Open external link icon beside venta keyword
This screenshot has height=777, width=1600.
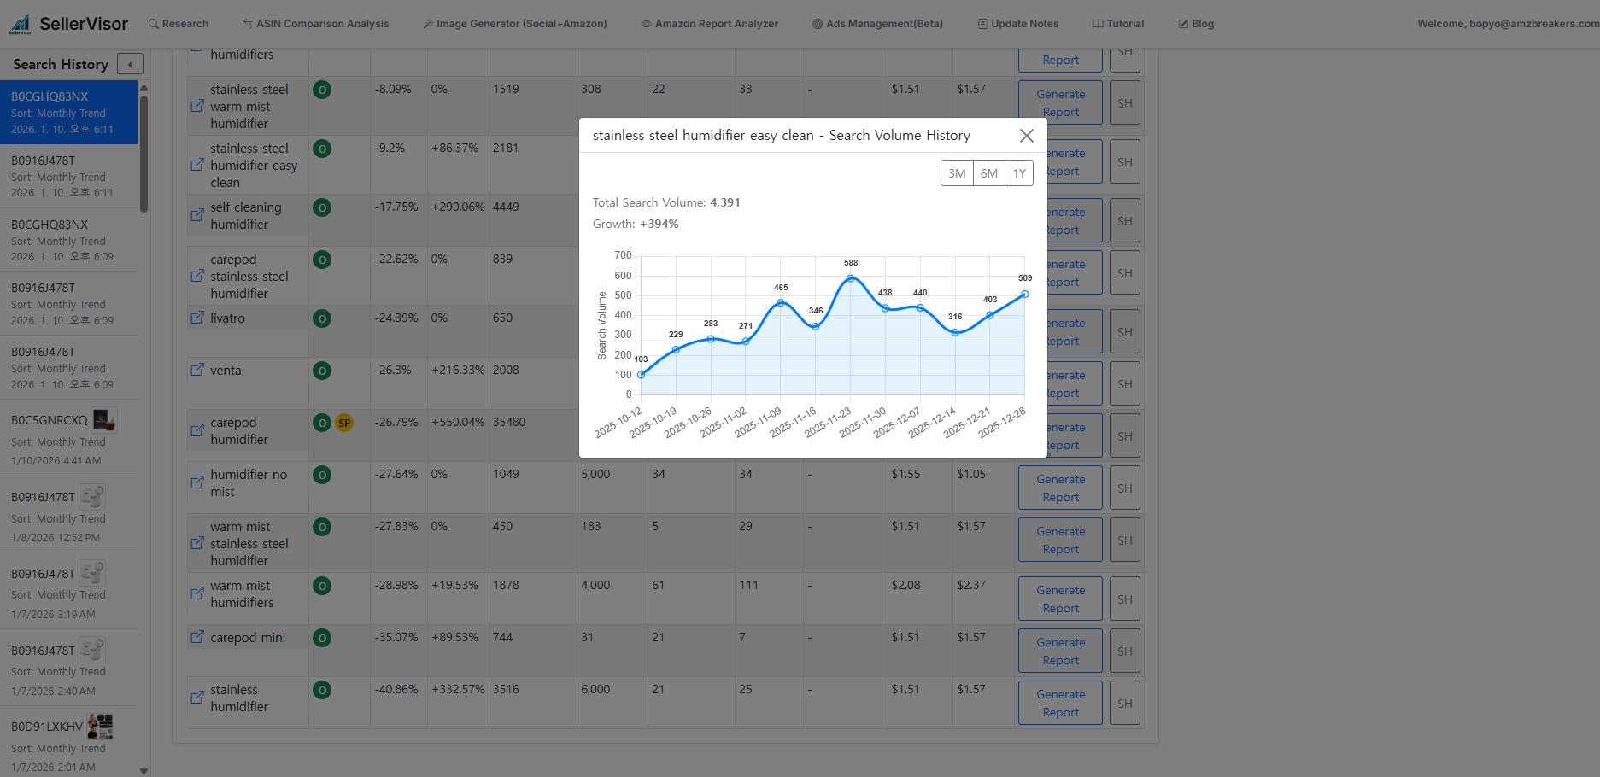[x=196, y=370]
